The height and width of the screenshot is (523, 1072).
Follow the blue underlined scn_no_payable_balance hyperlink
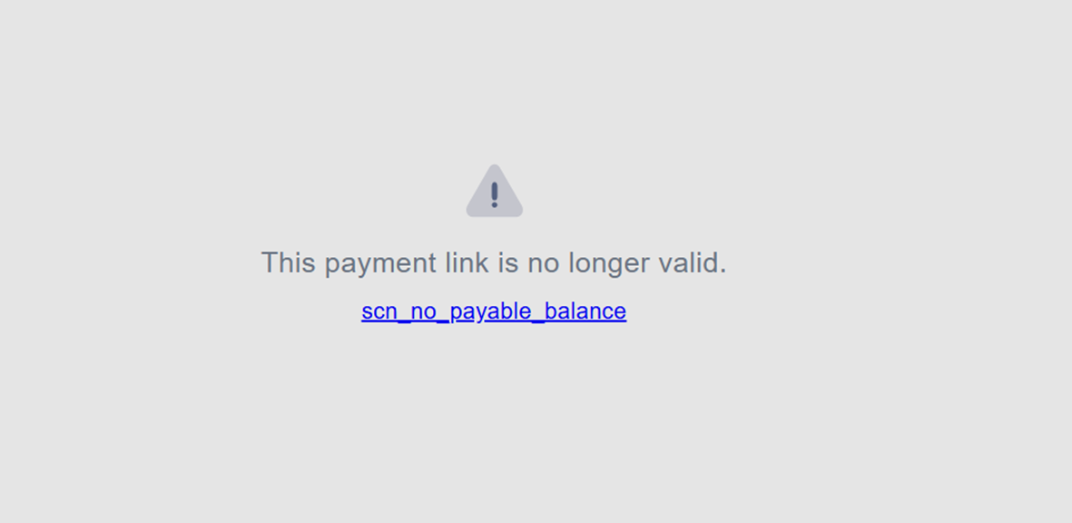click(494, 311)
